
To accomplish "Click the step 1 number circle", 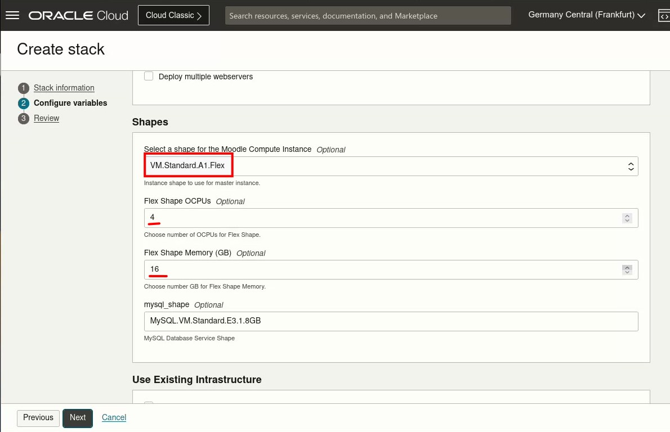I will click(23, 88).
